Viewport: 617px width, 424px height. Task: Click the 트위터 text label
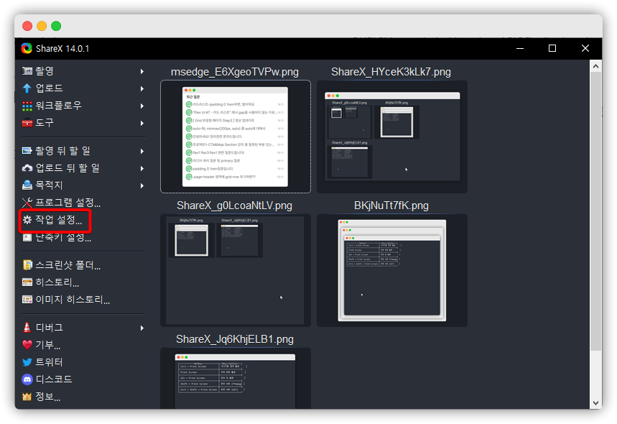49,362
